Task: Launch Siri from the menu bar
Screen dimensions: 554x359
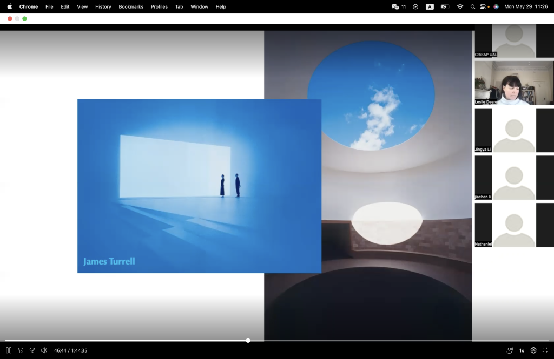Action: (496, 6)
